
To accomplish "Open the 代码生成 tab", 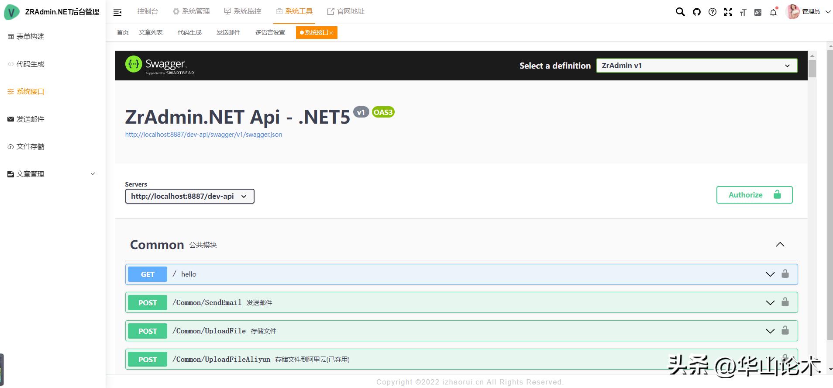I will pos(189,32).
